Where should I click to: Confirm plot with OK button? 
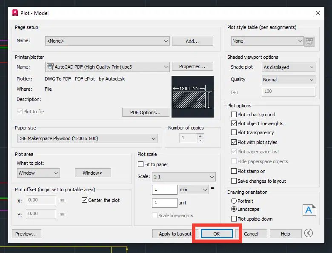217,234
